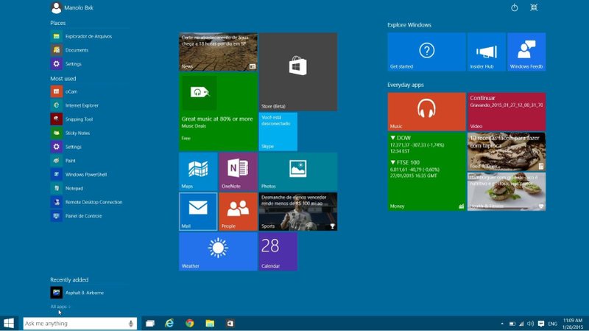
Task: Open the Weather tile
Action: click(x=218, y=251)
